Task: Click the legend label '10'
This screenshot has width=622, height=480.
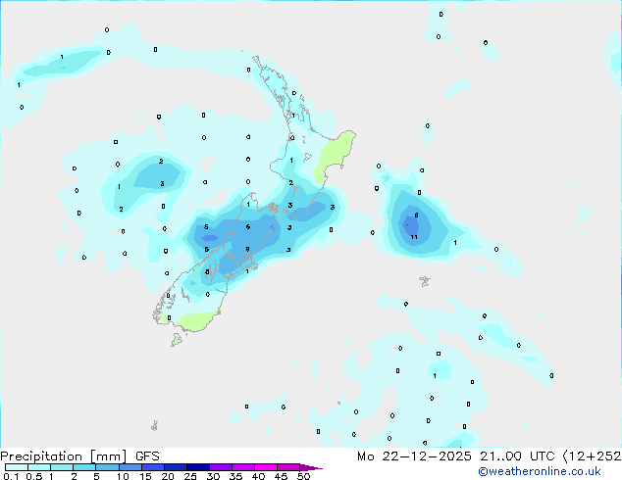Action: click(x=123, y=476)
